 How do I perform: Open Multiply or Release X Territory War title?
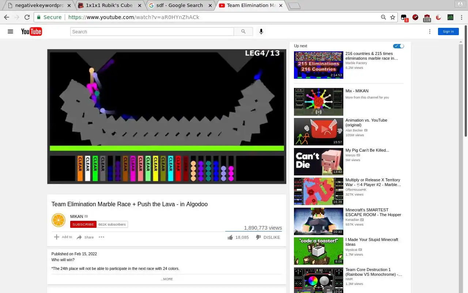pos(373,182)
